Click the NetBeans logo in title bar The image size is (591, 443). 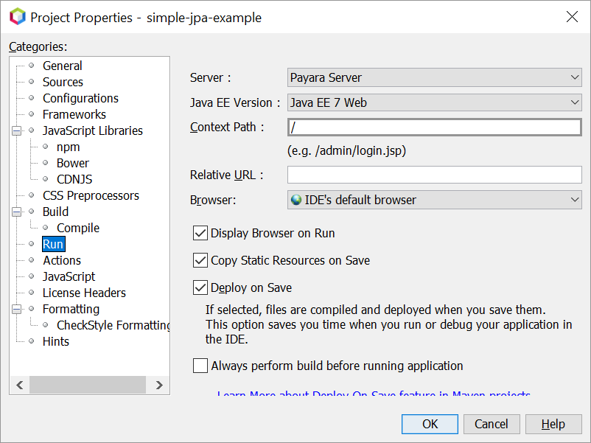point(17,17)
